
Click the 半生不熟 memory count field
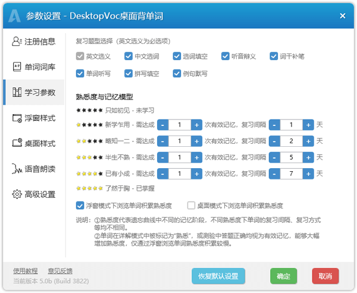[180, 157]
